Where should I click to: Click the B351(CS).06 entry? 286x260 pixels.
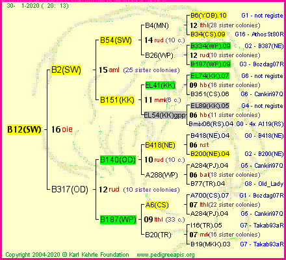210,94
